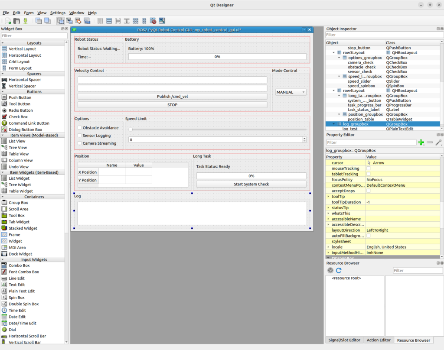Click the Task Status 0% progress bar
This screenshot has width=444, height=350.
[x=251, y=176]
